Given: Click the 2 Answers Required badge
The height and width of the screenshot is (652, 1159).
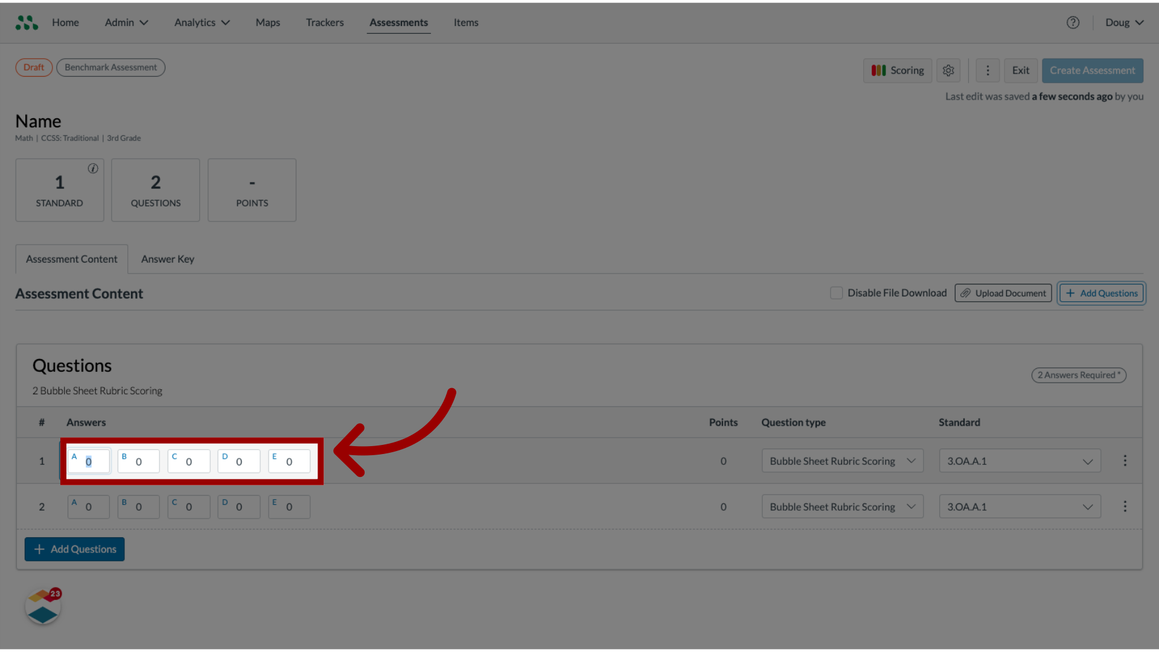Looking at the screenshot, I should click(1079, 375).
